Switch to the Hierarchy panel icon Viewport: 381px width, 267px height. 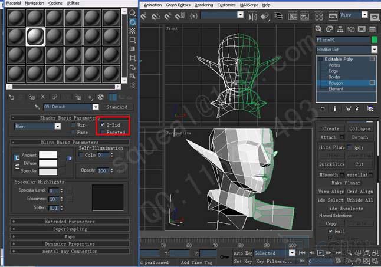(340, 29)
